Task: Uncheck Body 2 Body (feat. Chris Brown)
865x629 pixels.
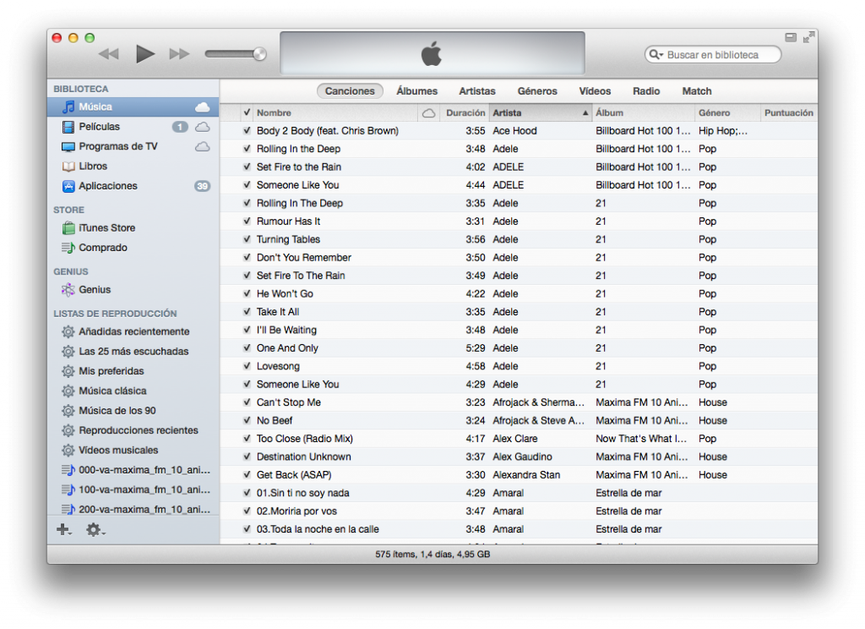Action: (247, 131)
